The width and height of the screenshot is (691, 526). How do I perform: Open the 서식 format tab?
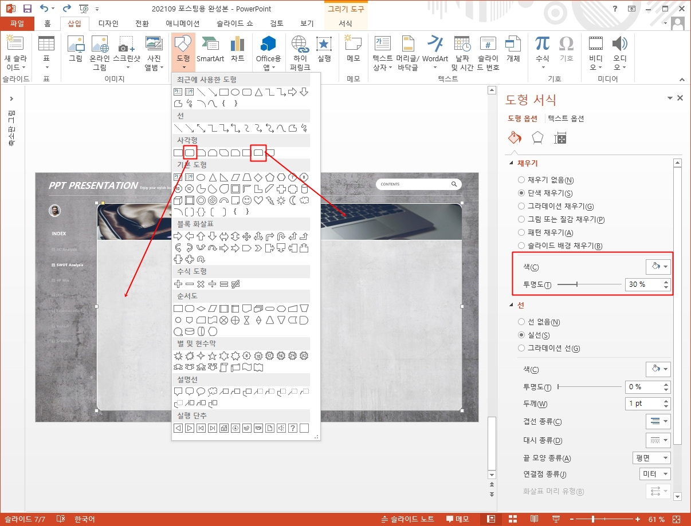tap(345, 23)
